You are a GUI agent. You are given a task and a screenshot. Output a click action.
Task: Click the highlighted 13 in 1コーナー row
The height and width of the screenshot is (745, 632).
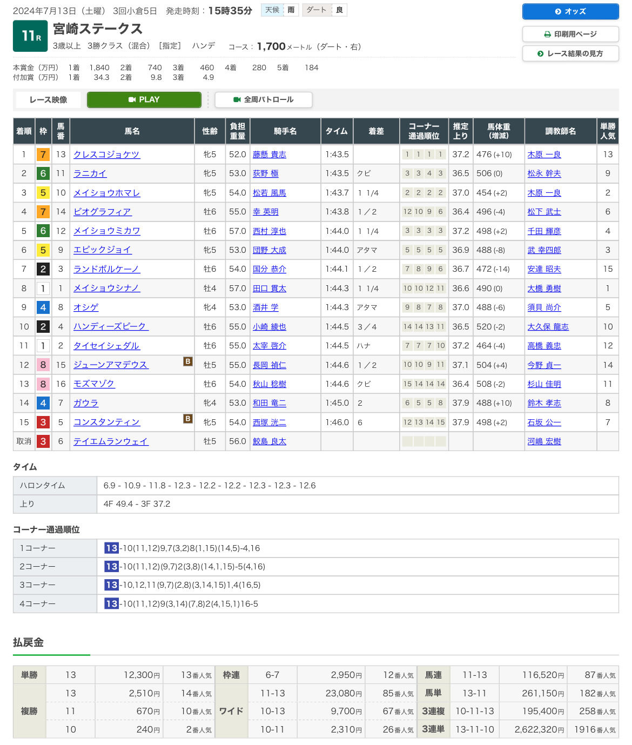tap(111, 548)
